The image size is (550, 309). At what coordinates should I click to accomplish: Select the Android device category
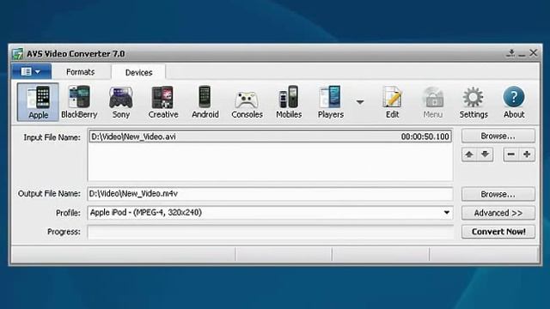(x=205, y=102)
